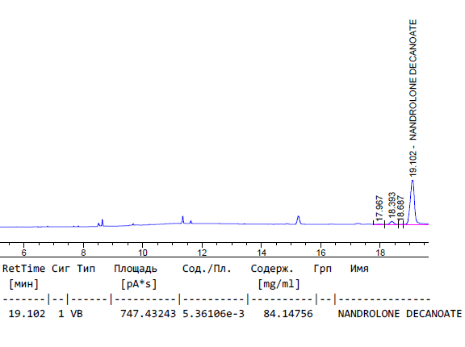This screenshot has height=347, width=465.
Task: Select the retention time cell 19.102
Action: [27, 314]
